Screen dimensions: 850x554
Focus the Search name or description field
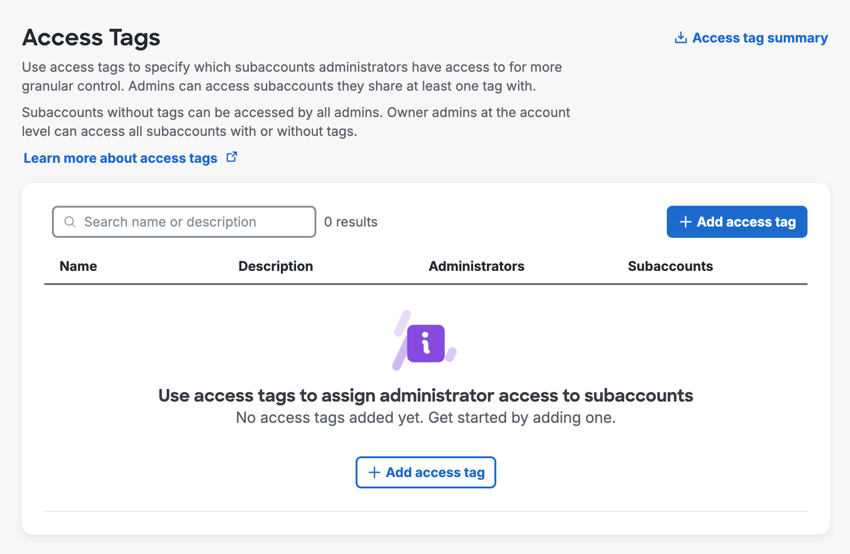[184, 222]
